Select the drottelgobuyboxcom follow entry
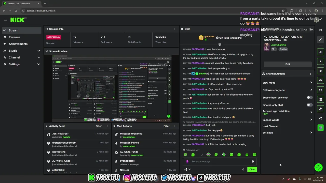Image resolution: width=326 pixels, height=183 pixels. pyautogui.click(x=77, y=144)
